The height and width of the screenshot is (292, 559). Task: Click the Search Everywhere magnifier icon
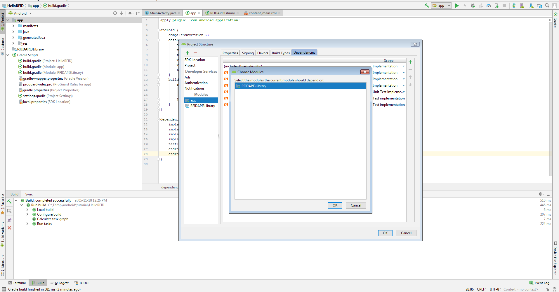click(x=547, y=6)
